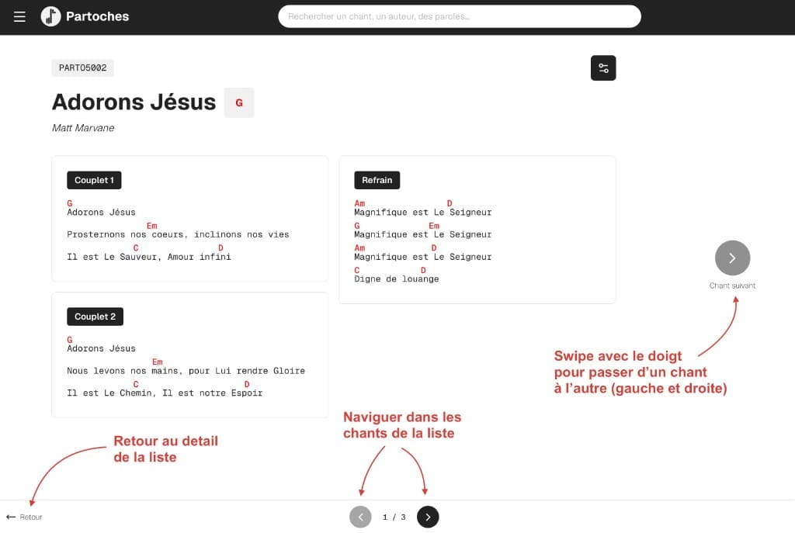Screen dimensions: 795x533
Task: Open the hamburger menu
Action: [19, 16]
